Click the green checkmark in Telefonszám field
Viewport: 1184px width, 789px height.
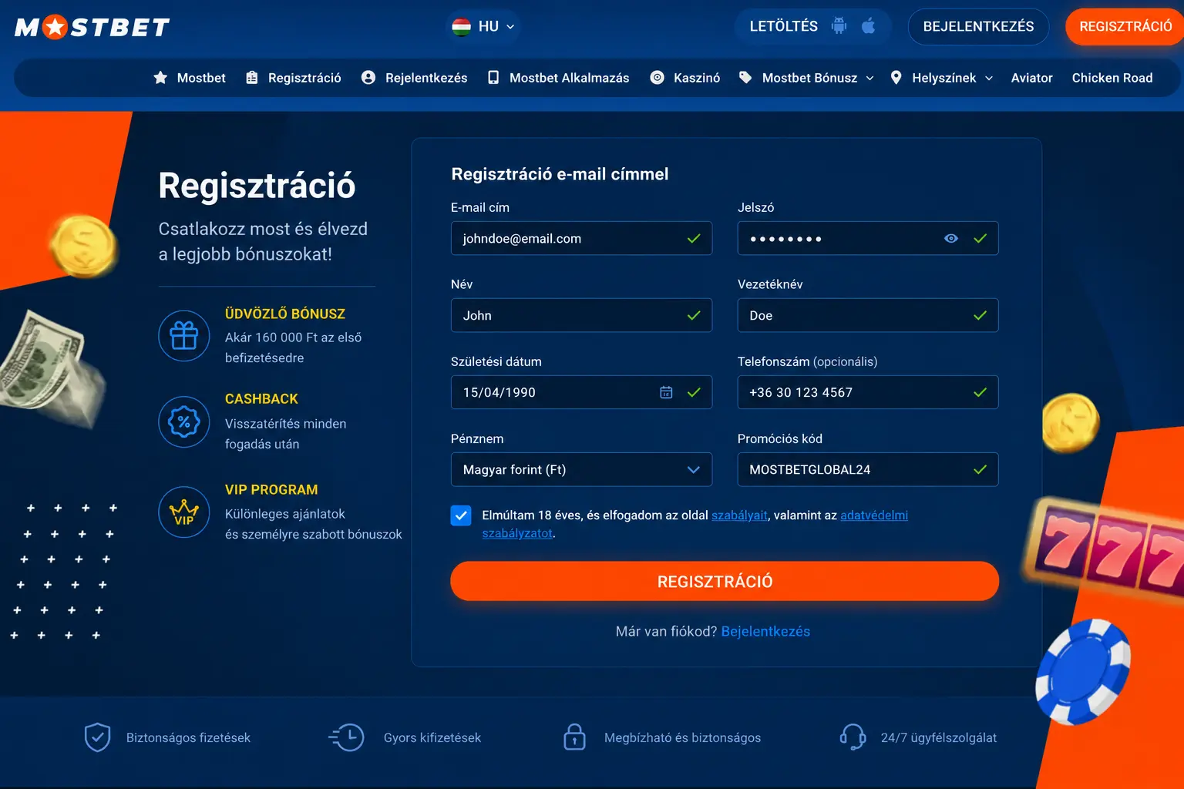coord(980,392)
